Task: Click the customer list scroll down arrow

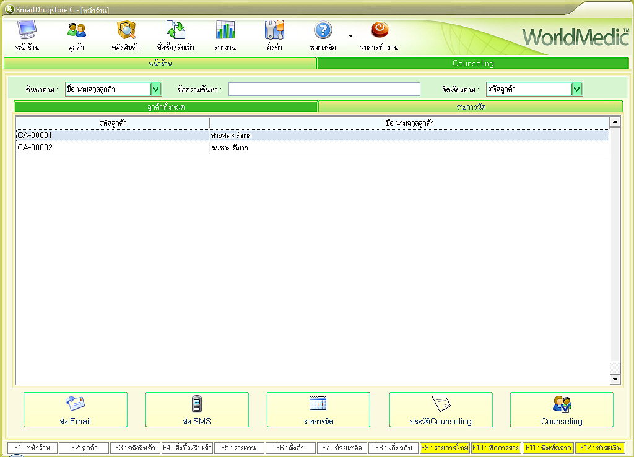Action: (615, 379)
